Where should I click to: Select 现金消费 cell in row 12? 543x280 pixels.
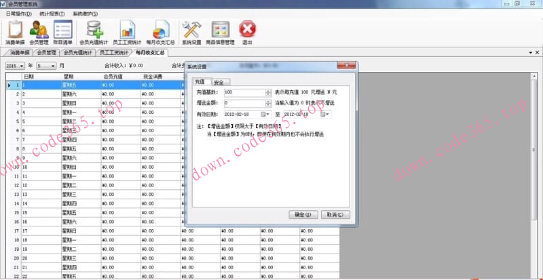[161, 185]
